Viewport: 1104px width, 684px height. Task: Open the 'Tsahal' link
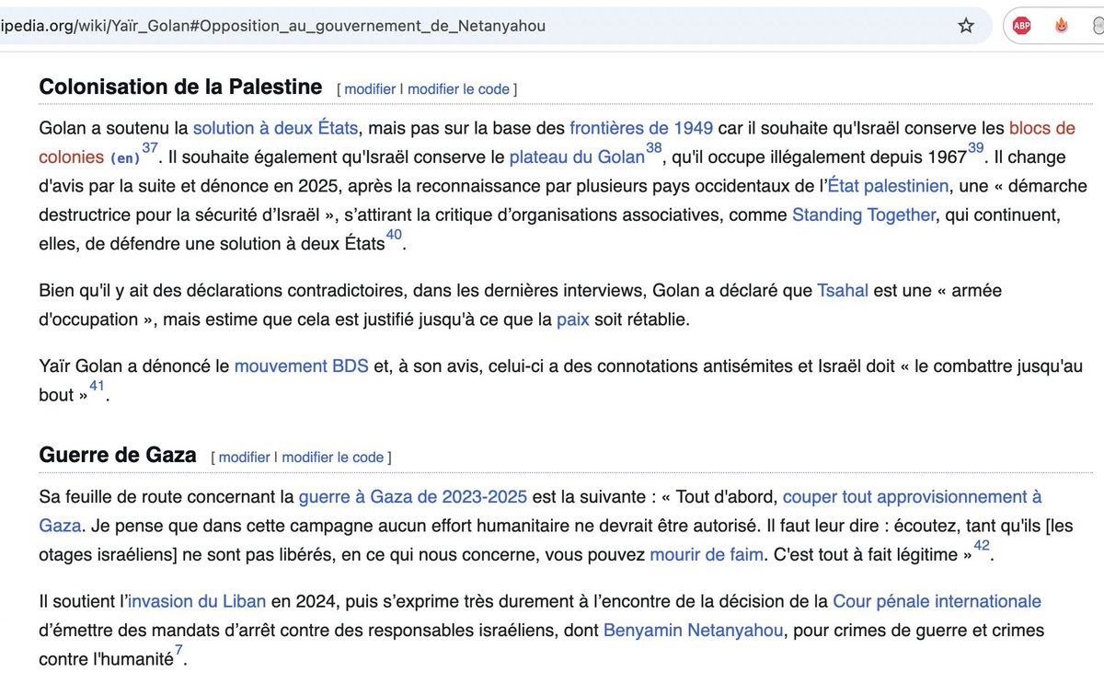point(843,291)
